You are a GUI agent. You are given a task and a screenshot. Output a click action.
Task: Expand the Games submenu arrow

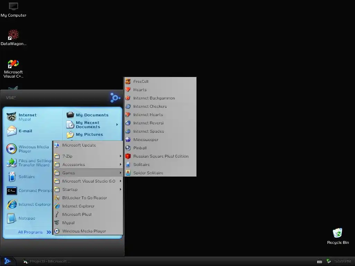click(120, 173)
